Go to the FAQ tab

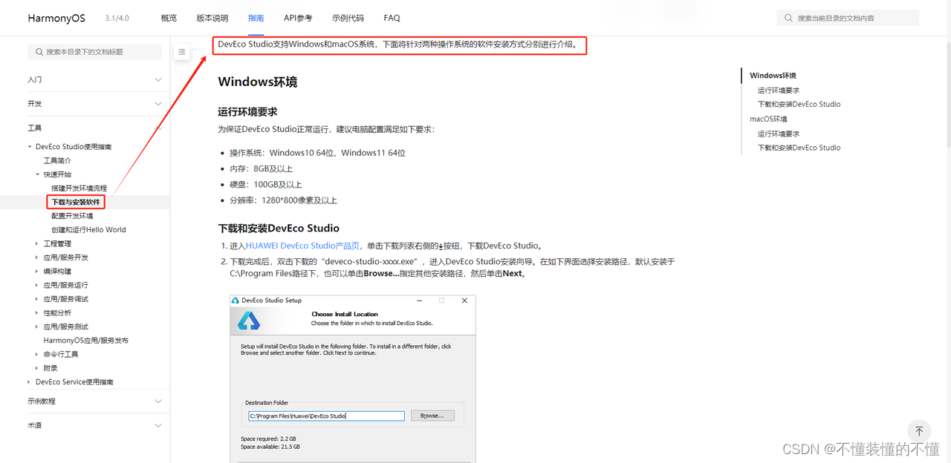[392, 18]
